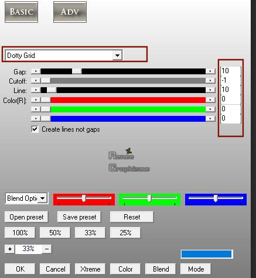The height and width of the screenshot is (278, 256).
Task: Click the Save preset button
Action: pos(79,217)
